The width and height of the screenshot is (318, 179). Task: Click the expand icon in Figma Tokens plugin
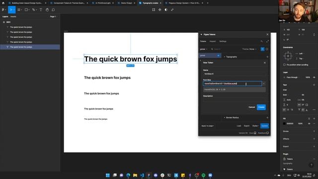point(267,41)
